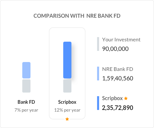Click the 2,35,72,890 Scripbox value
The image size is (154, 128).
coord(118,108)
